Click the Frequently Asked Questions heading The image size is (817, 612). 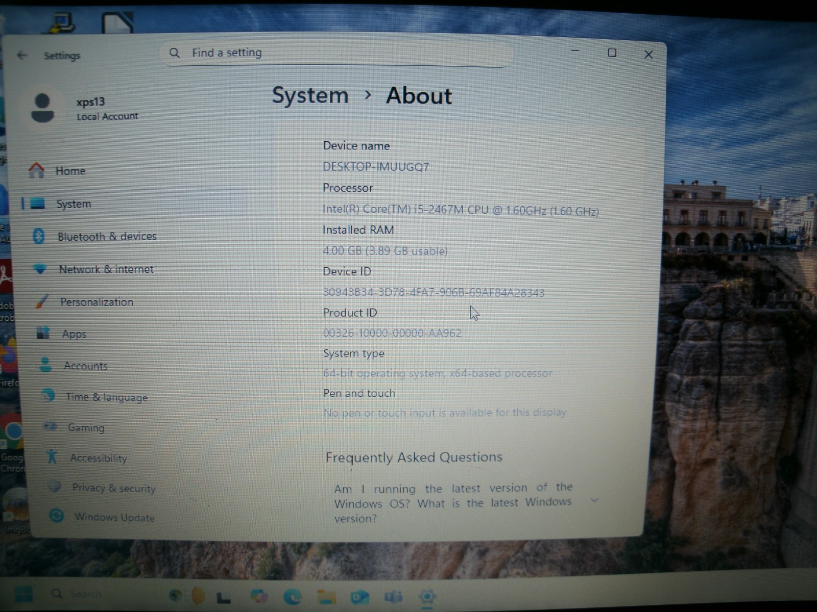[414, 457]
